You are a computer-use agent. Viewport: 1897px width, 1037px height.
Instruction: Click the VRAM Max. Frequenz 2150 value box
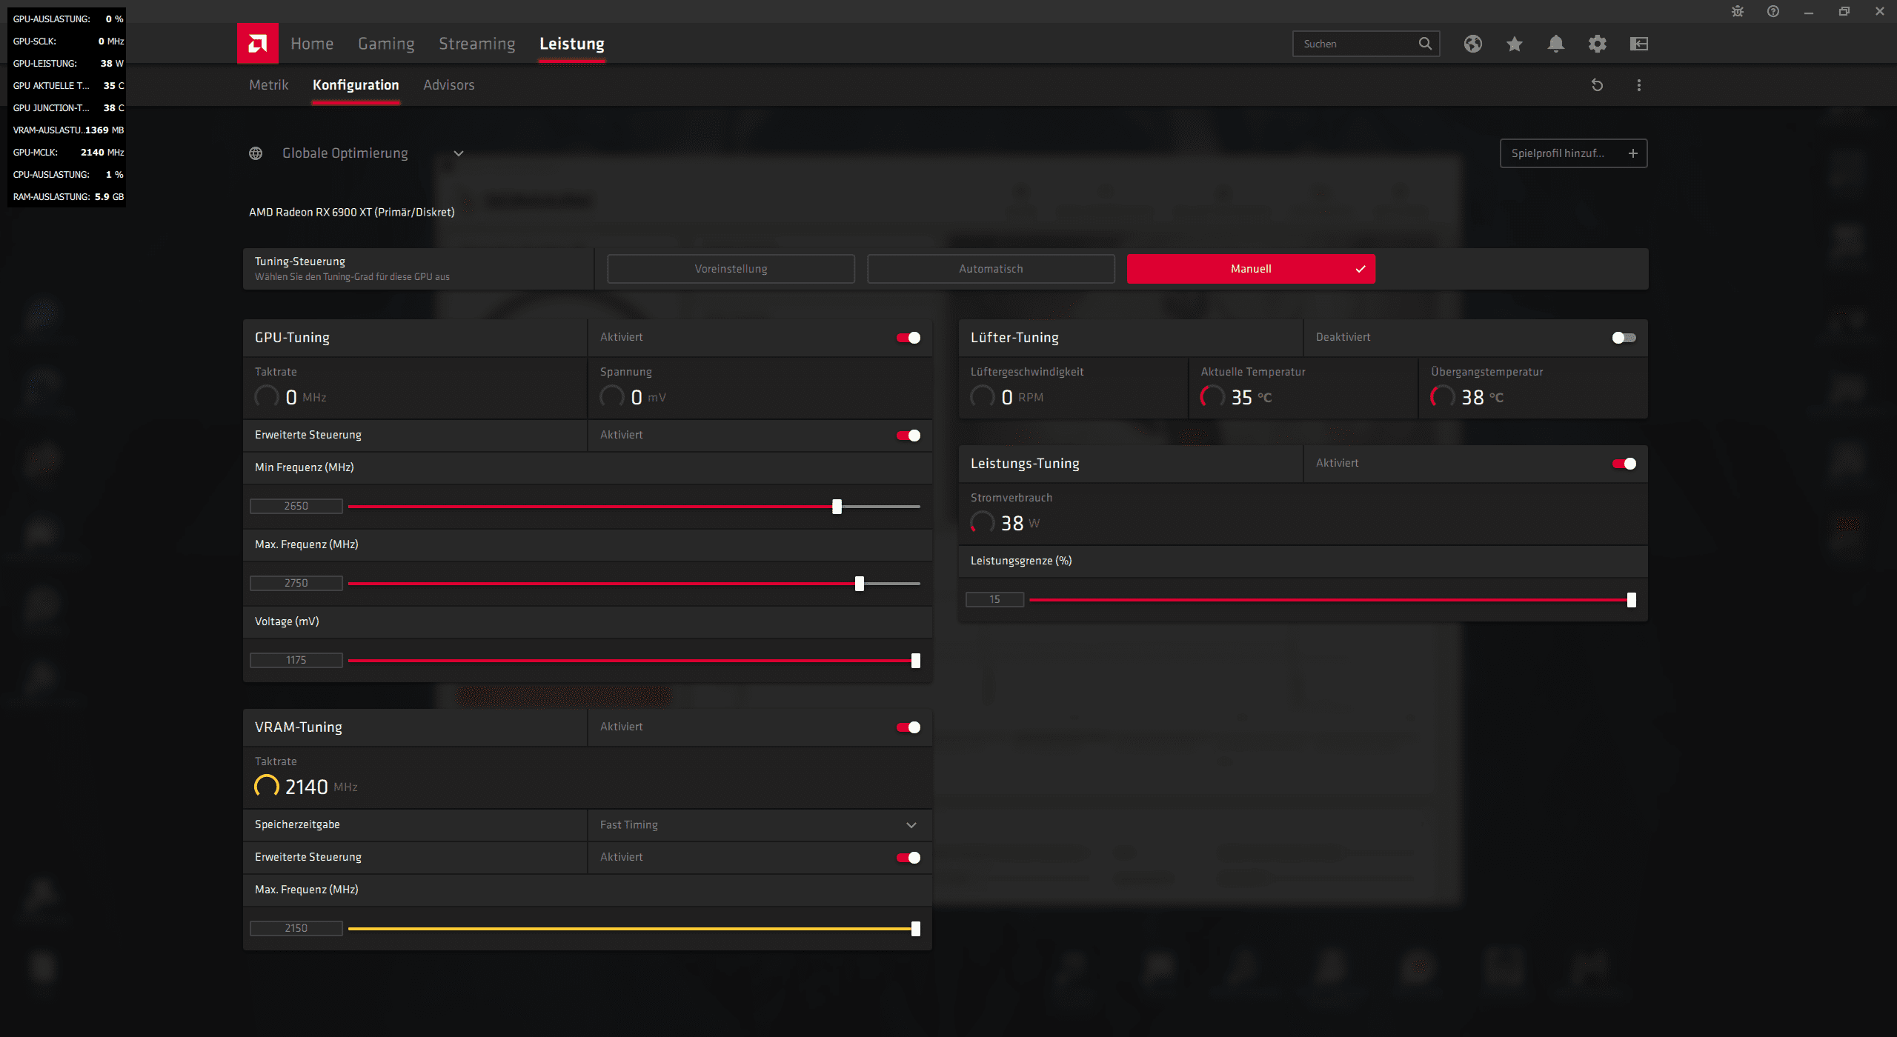296,928
